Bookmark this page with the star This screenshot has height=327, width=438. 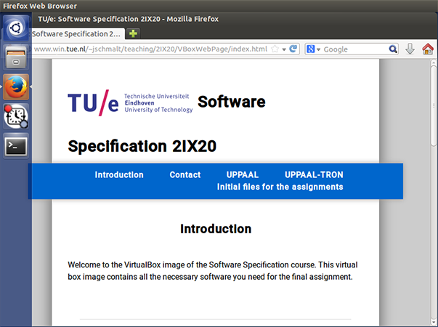[275, 49]
